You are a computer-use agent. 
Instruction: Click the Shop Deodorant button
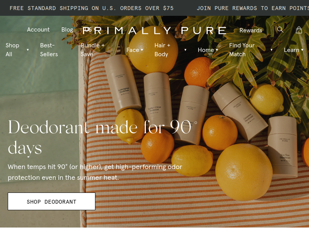click(51, 201)
